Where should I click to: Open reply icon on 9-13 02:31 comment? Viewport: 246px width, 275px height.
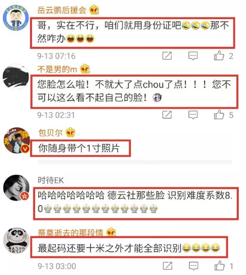pos(193,115)
